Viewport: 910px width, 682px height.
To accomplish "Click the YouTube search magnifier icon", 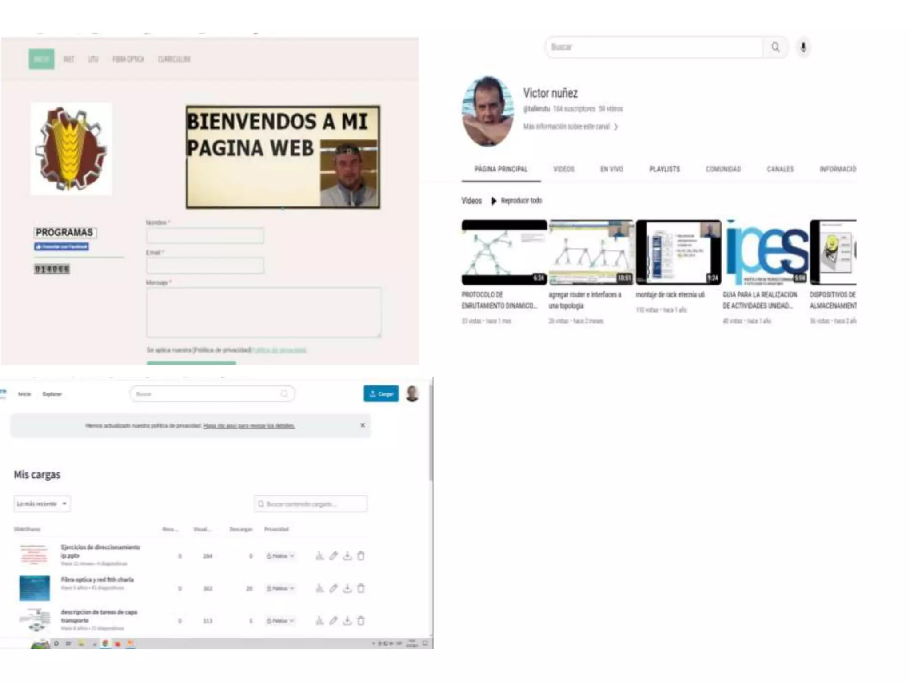I will pos(775,47).
